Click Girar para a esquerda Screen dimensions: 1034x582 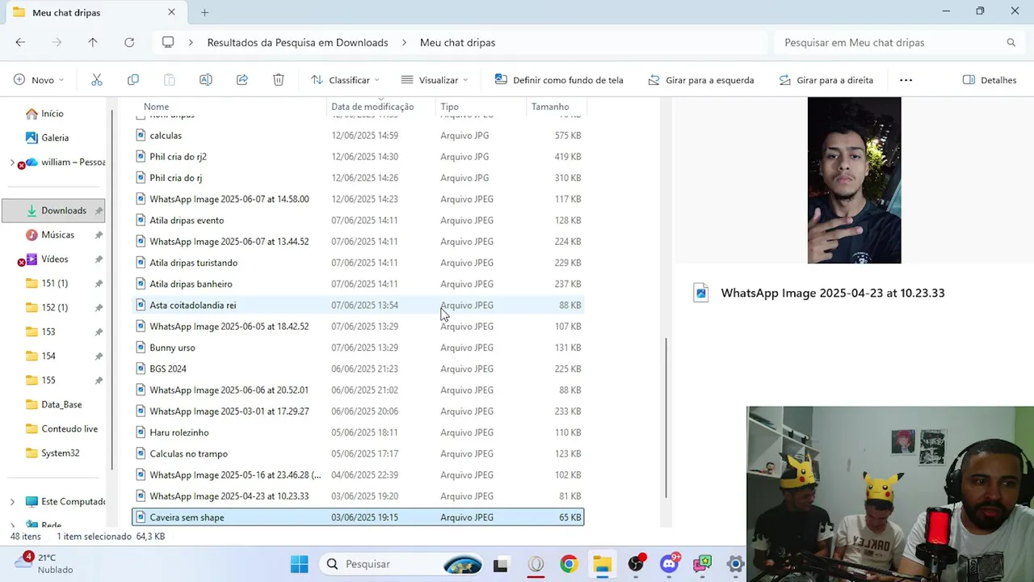pyautogui.click(x=700, y=80)
